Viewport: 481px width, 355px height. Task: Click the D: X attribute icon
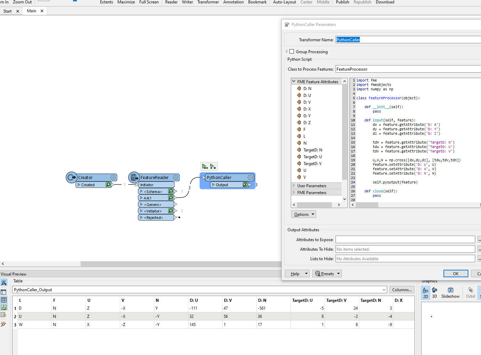[x=299, y=109]
